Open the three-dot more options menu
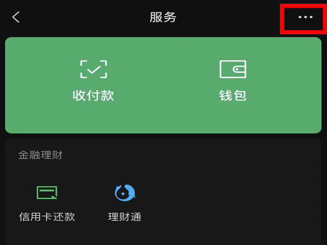The height and width of the screenshot is (245, 327). tap(305, 17)
